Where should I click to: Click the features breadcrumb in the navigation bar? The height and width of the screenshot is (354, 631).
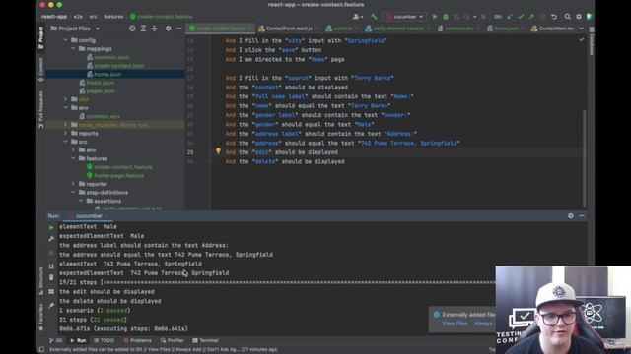(x=113, y=17)
